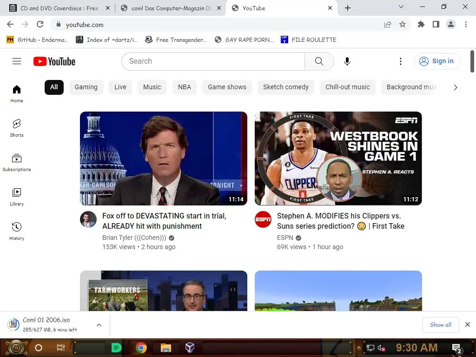
Task: Open the GitHub bookmark
Action: coord(37,40)
